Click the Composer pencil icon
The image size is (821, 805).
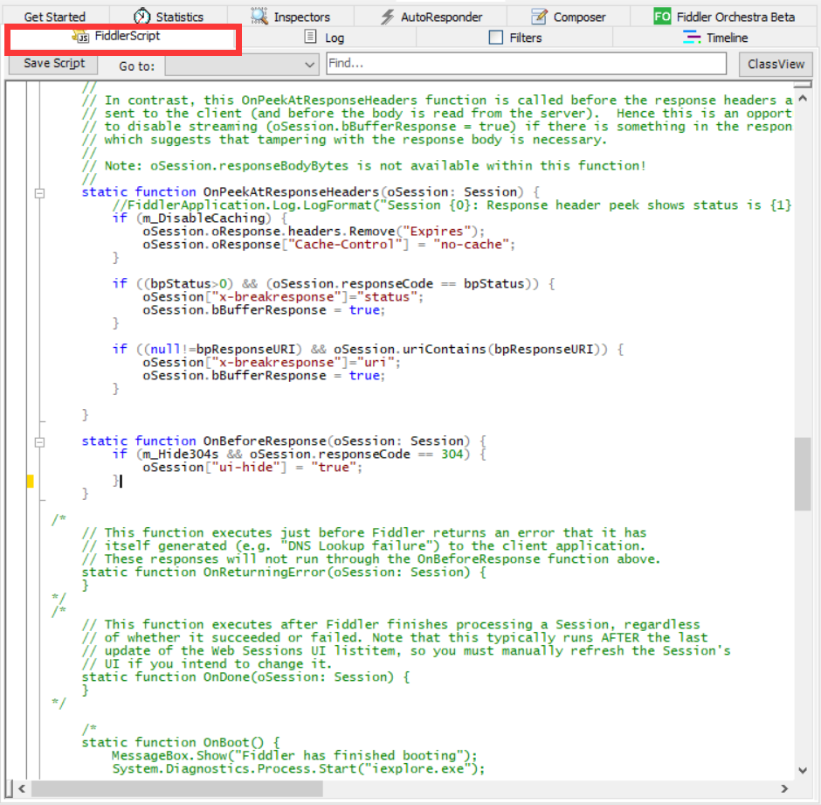click(540, 17)
